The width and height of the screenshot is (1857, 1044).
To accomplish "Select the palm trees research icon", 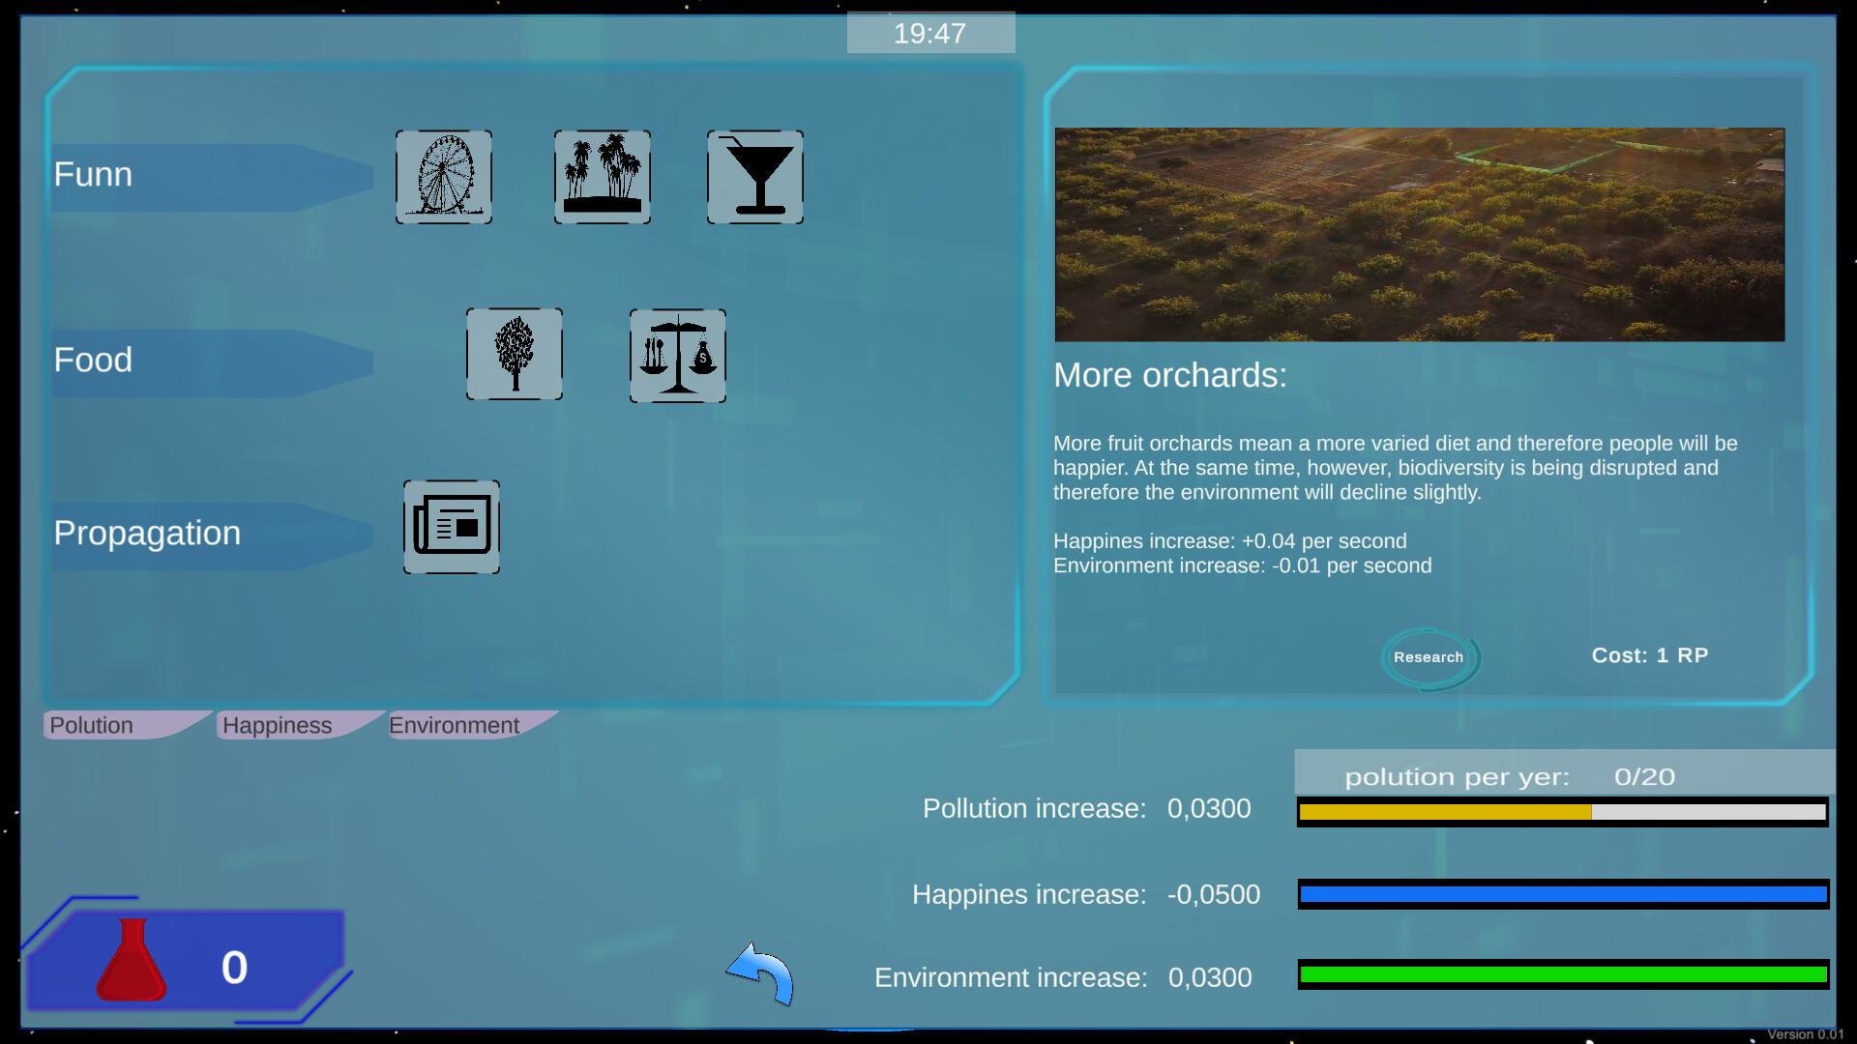I will coord(602,176).
